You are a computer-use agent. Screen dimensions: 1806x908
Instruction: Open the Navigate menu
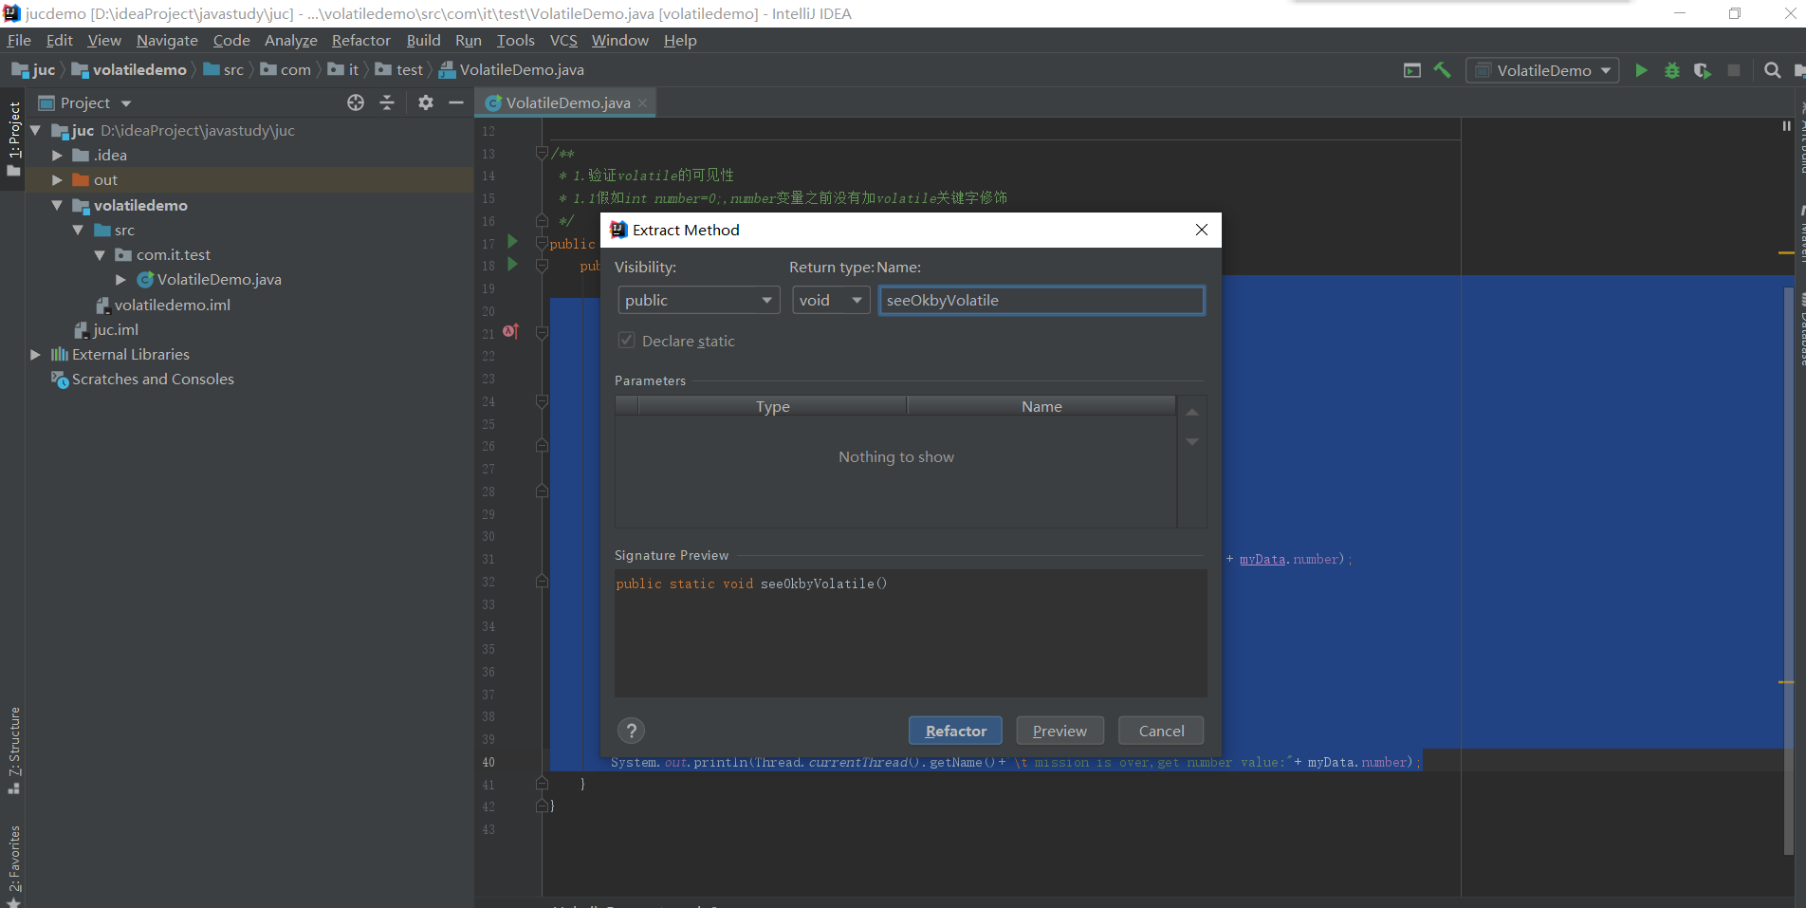point(167,40)
